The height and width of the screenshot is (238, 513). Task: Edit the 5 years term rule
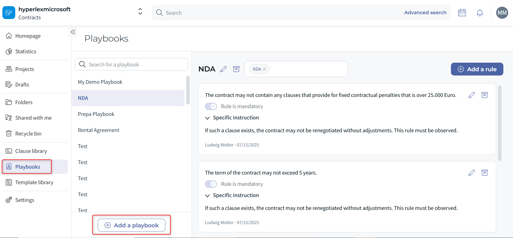pyautogui.click(x=472, y=173)
